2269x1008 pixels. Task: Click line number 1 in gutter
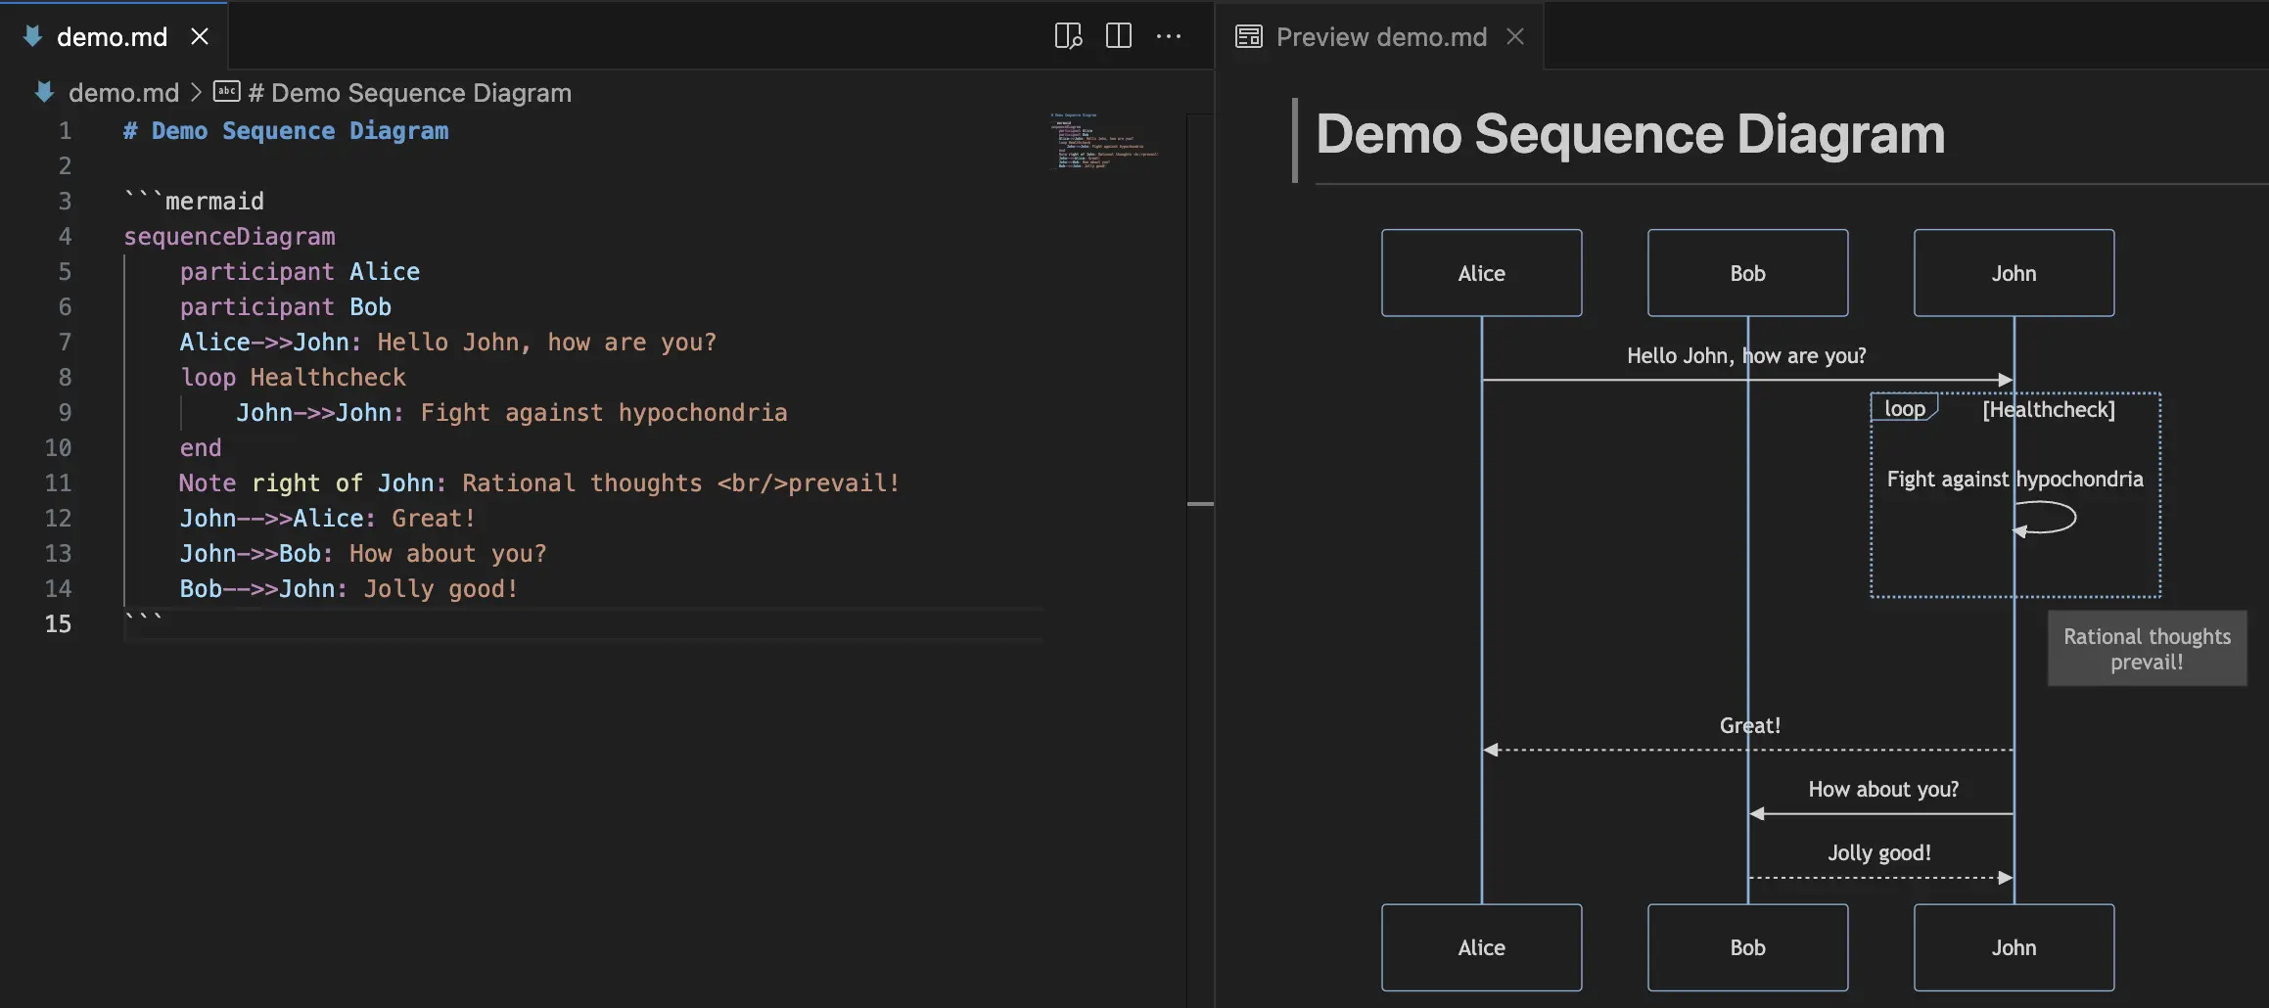pos(65,131)
